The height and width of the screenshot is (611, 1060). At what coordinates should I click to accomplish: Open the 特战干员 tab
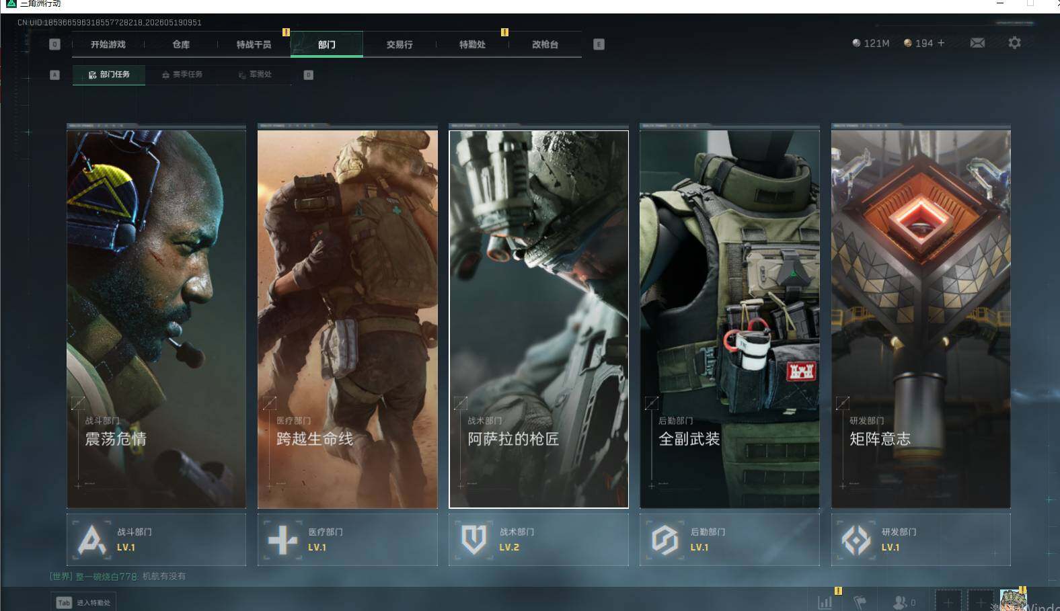(254, 44)
